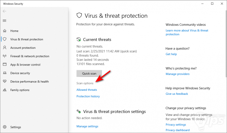The image size is (227, 133).
Task: Open the Settings gear icon
Action: (x=4, y=127)
